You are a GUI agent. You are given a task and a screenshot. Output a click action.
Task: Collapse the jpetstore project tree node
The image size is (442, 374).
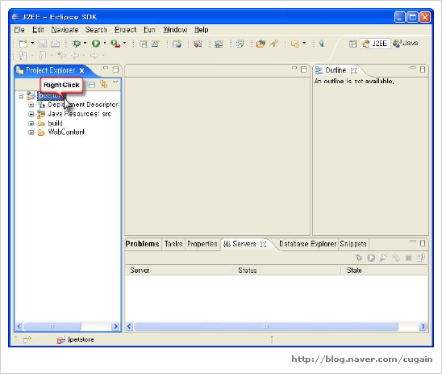tap(21, 96)
